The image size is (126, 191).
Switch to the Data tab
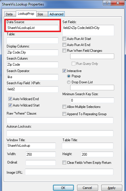(9, 14)
